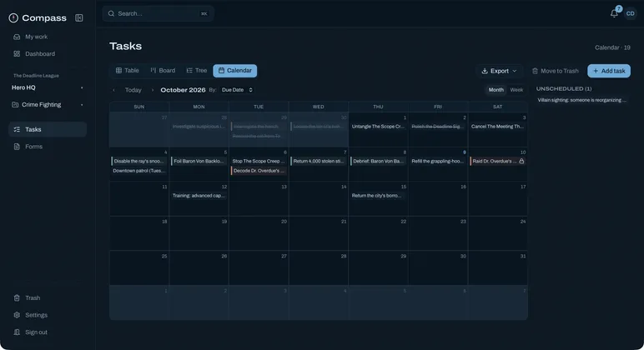Screen dimensions: 644x350
Task: Open Trash in the sidebar
Action: point(48,297)
